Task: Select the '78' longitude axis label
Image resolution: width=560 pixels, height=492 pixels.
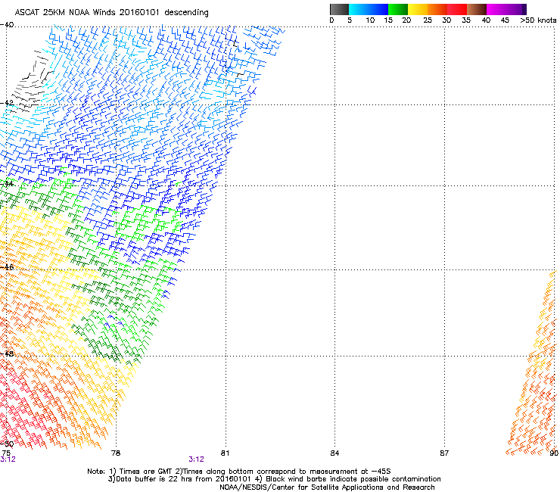Action: (116, 453)
